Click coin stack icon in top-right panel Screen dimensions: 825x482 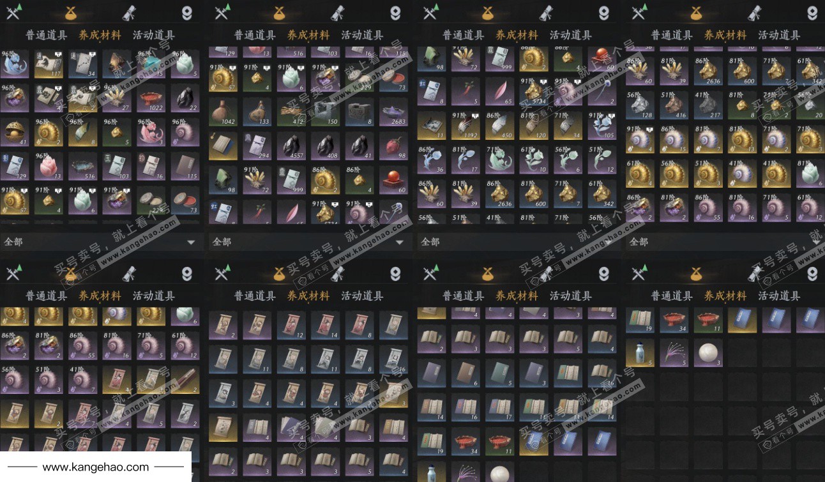[812, 13]
